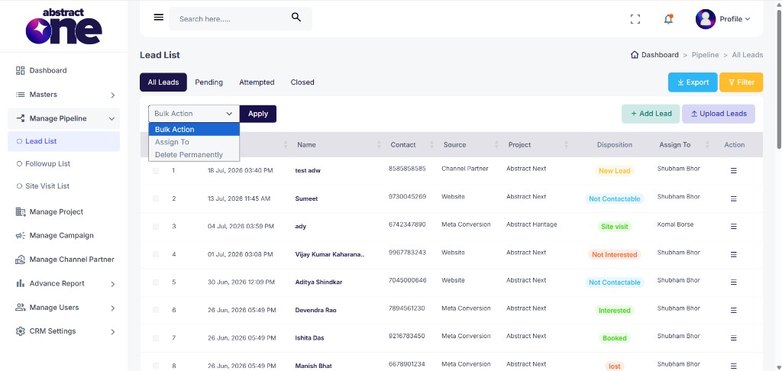782x371 pixels.
Task: Sort table by Assign To column arrows
Action: pos(707,144)
